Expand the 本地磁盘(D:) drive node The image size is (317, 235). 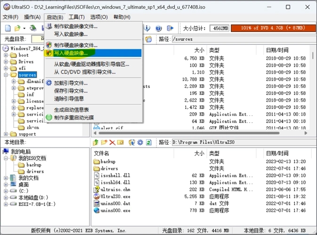6,197
